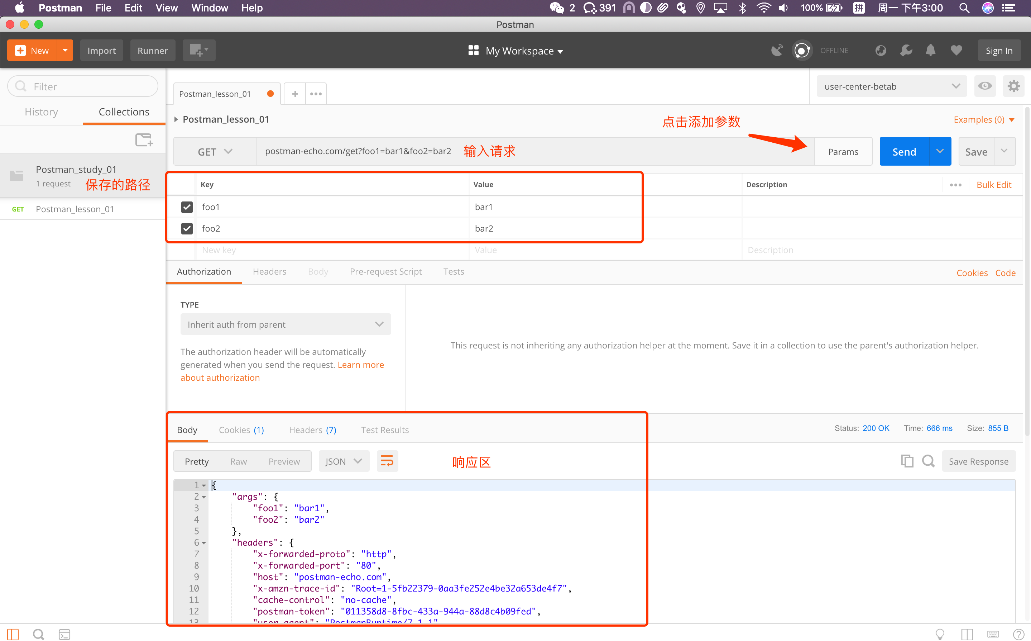Search within the response body icon
The height and width of the screenshot is (641, 1031).
[928, 461]
